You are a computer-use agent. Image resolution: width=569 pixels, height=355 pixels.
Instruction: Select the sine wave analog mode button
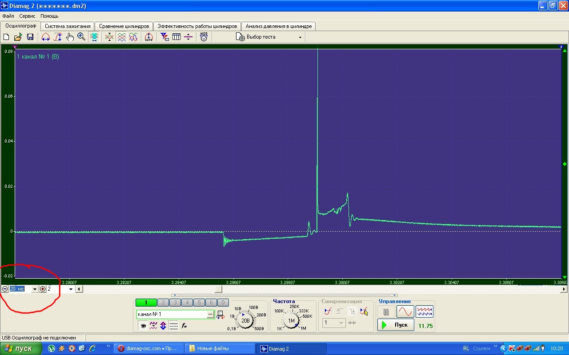click(405, 312)
